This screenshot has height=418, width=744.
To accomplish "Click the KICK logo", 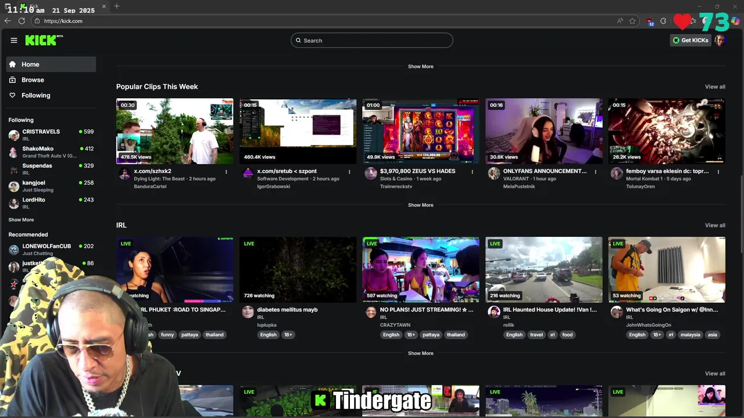I will pyautogui.click(x=44, y=40).
